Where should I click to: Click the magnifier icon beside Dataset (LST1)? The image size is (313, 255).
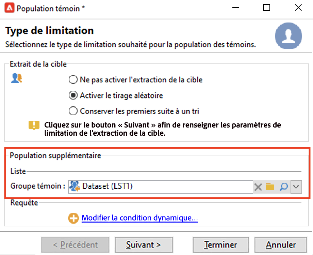tap(283, 187)
